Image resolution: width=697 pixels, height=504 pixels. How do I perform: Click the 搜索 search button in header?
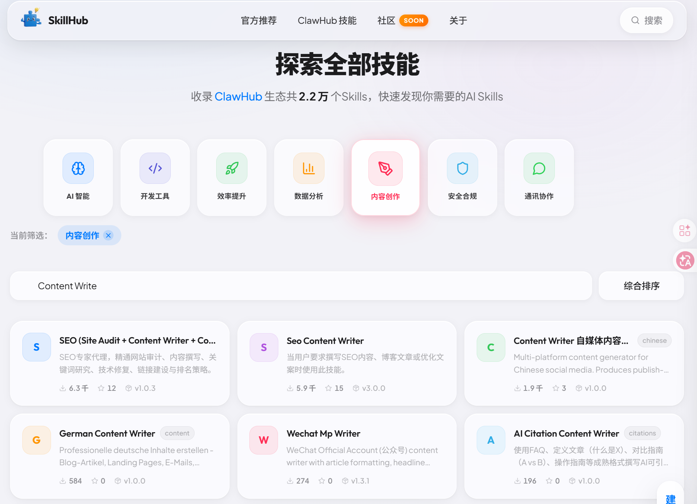[646, 20]
